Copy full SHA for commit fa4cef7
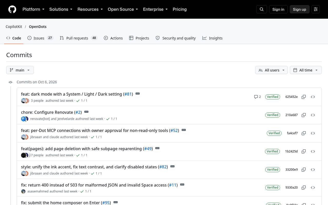The width and height of the screenshot is (328, 205). coord(304,133)
